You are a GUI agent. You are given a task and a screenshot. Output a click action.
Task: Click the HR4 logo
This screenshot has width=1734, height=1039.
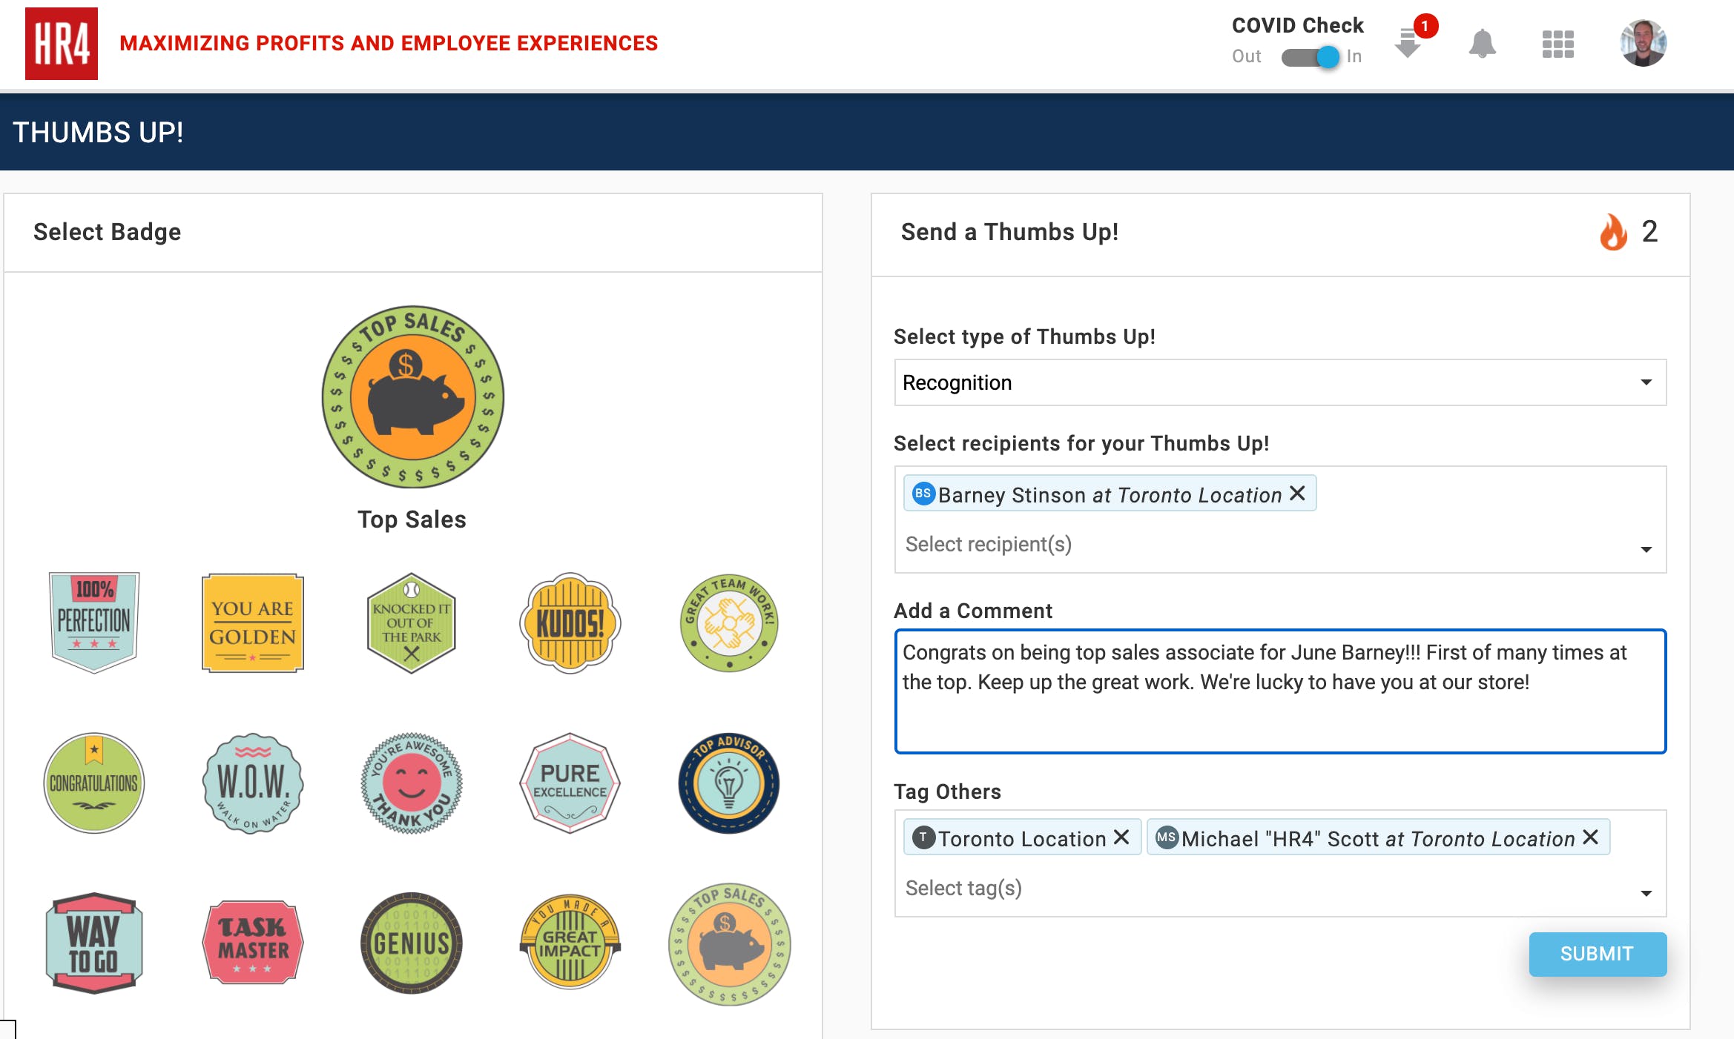tap(62, 44)
